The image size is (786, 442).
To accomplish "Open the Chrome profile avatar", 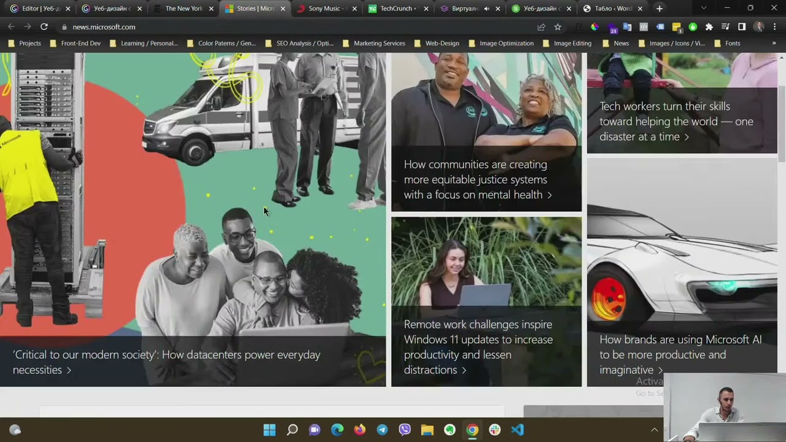I will coord(759,27).
